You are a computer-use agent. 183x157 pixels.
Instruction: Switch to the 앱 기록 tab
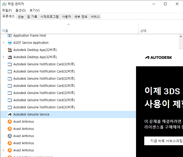point(32,17)
